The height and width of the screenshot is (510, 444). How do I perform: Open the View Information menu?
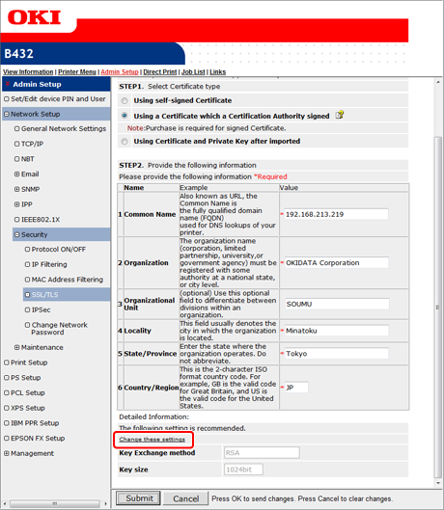pyautogui.click(x=28, y=72)
